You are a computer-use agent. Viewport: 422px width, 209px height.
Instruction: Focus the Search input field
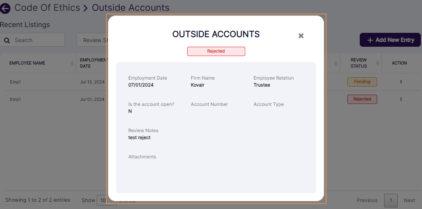click(x=32, y=40)
